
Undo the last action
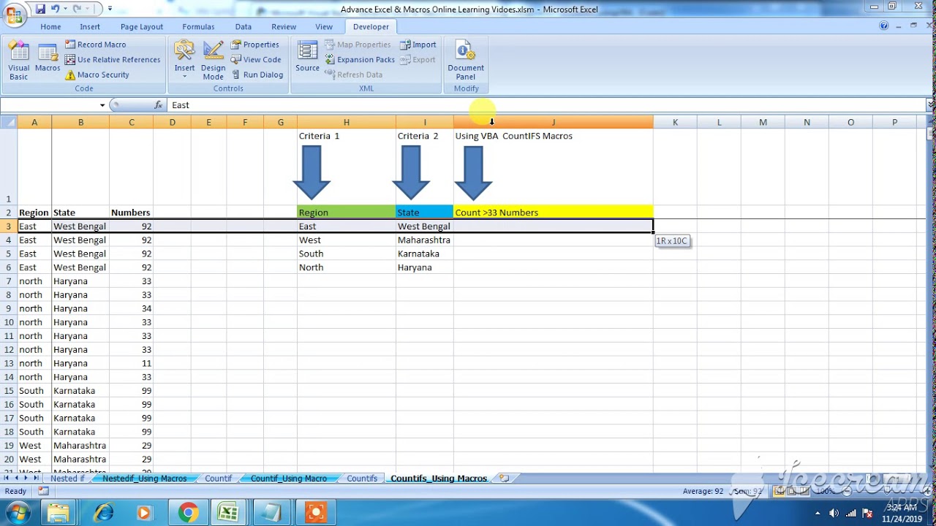(x=56, y=9)
